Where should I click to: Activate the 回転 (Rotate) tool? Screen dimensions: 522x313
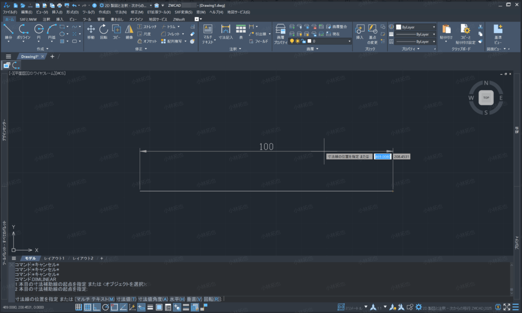[103, 32]
